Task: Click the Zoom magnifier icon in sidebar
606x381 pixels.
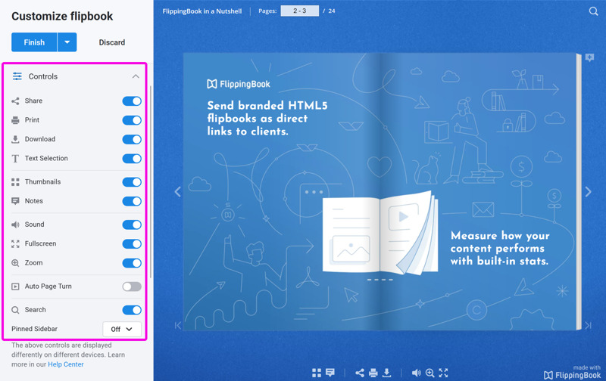Action: (x=15, y=263)
